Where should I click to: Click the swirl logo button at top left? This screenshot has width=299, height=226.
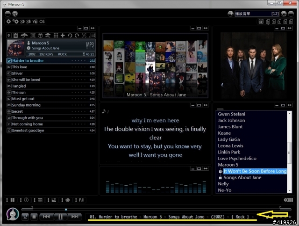[15, 14]
